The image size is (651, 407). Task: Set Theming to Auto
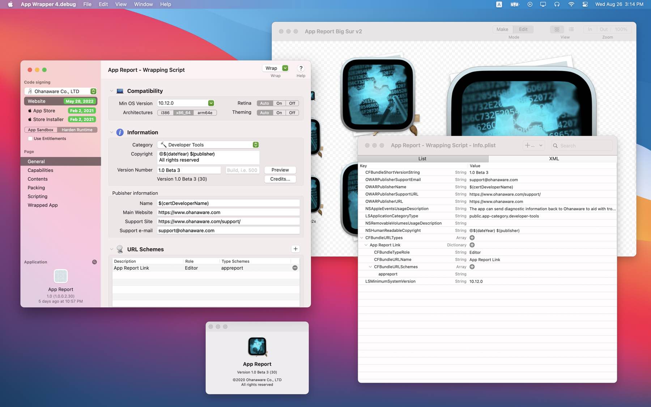point(265,113)
